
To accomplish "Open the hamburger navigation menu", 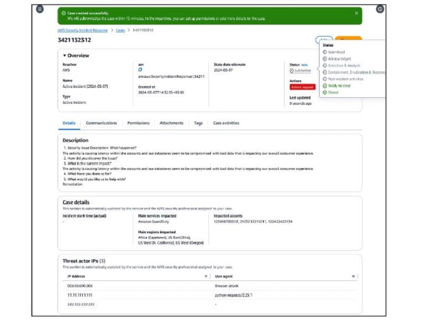I will 40,9.
